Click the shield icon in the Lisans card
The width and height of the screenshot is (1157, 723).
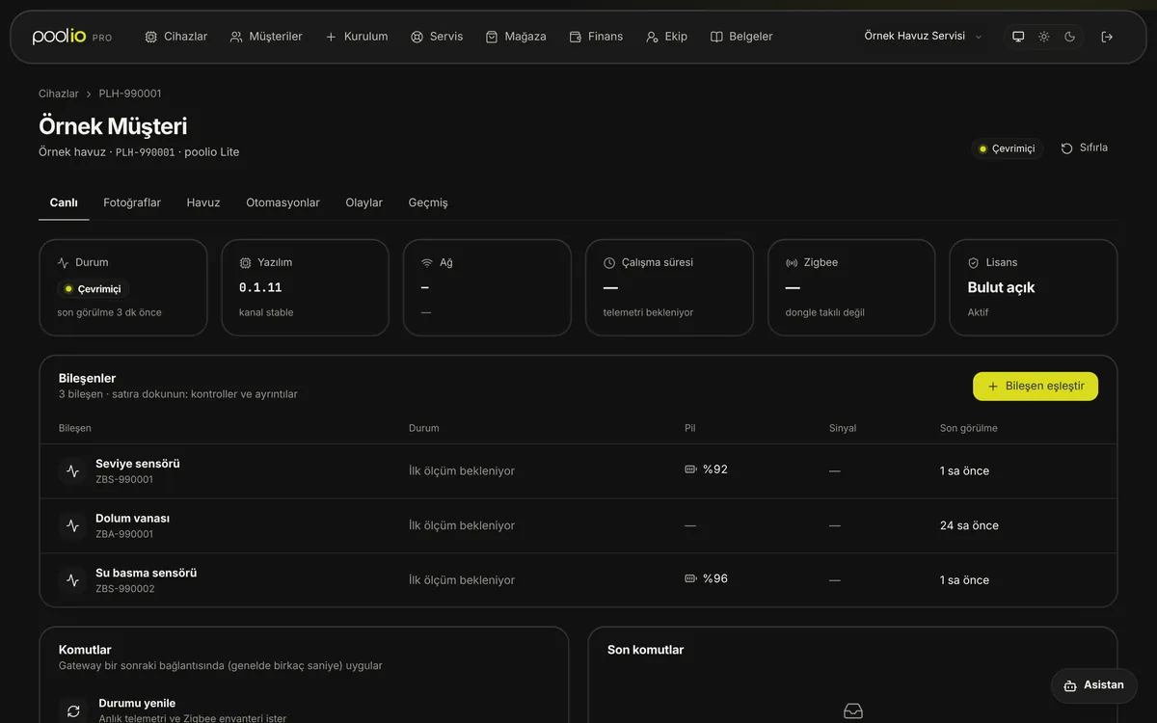coord(974,262)
